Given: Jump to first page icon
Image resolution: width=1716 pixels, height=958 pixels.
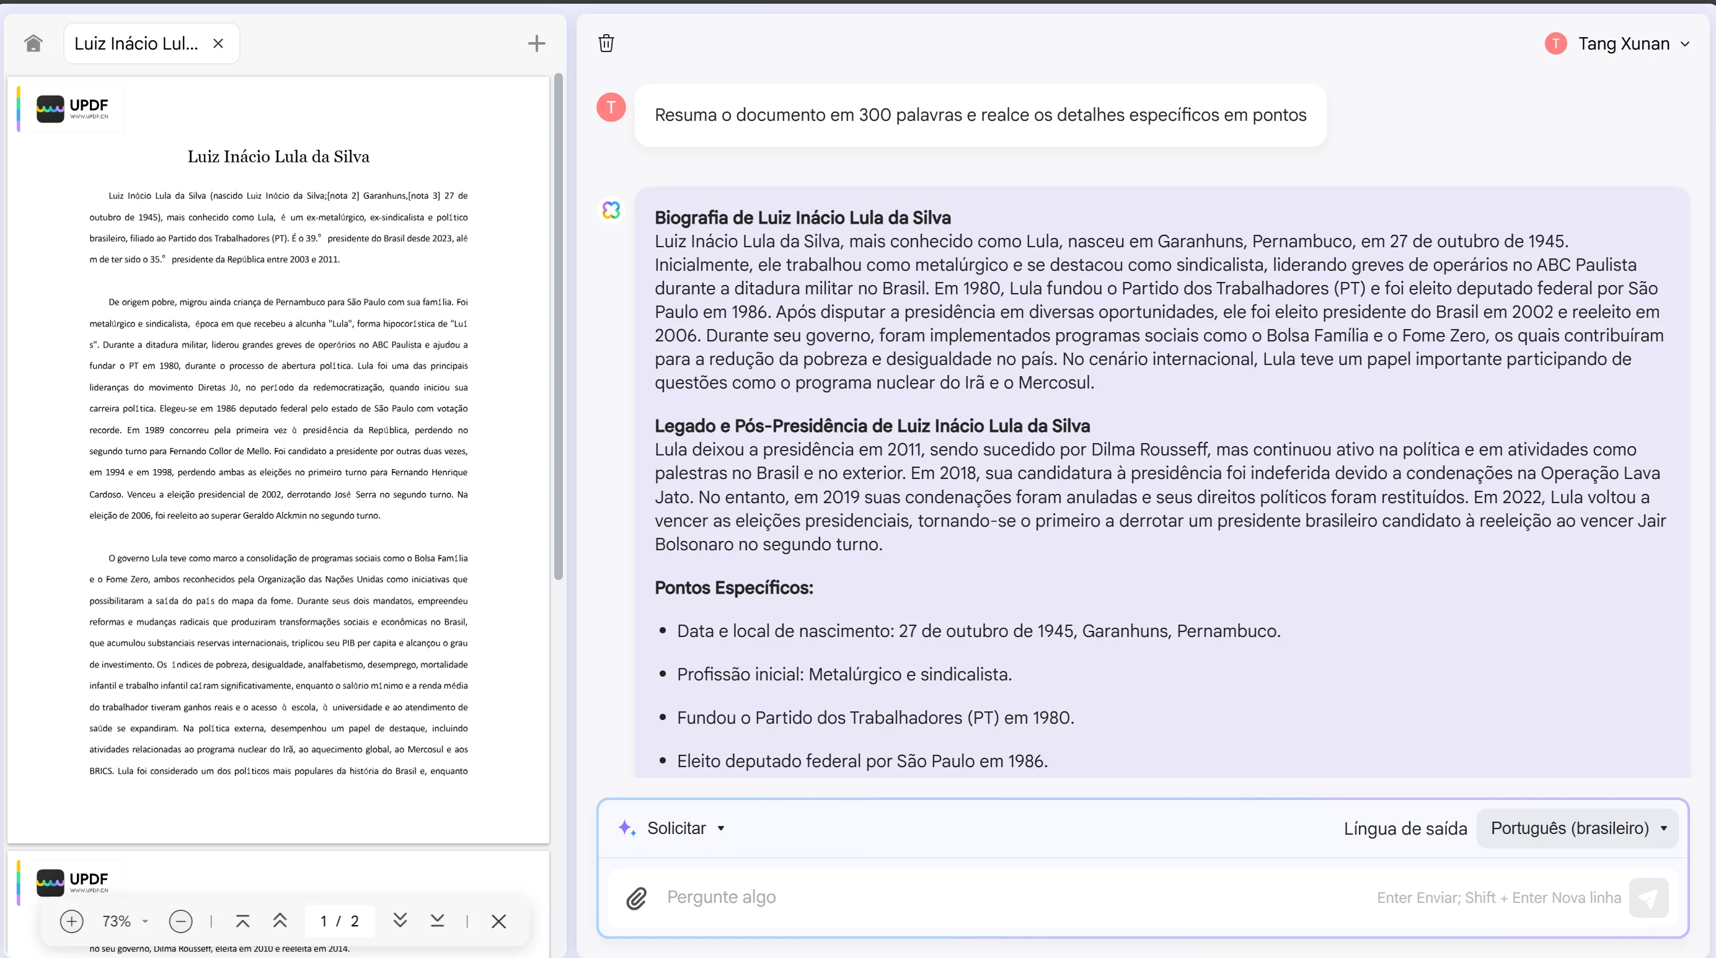Looking at the screenshot, I should 242,921.
